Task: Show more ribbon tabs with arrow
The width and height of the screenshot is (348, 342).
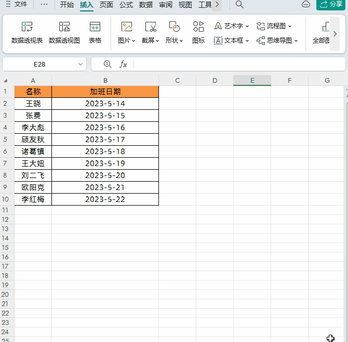Action: tap(217, 5)
